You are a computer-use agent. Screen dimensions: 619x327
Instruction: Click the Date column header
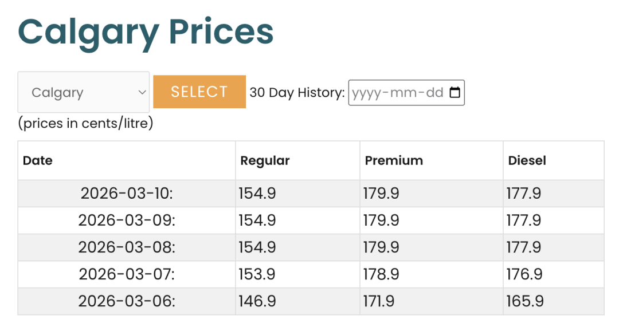click(x=38, y=161)
